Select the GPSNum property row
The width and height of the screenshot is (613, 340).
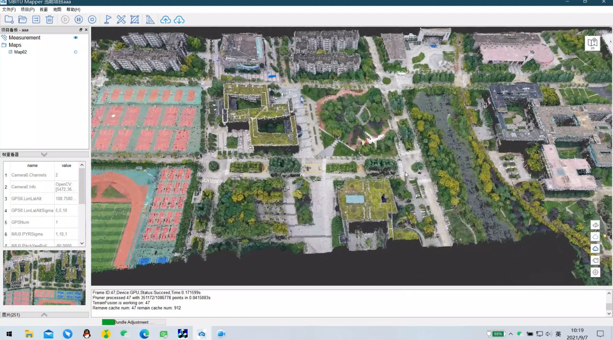click(x=41, y=222)
